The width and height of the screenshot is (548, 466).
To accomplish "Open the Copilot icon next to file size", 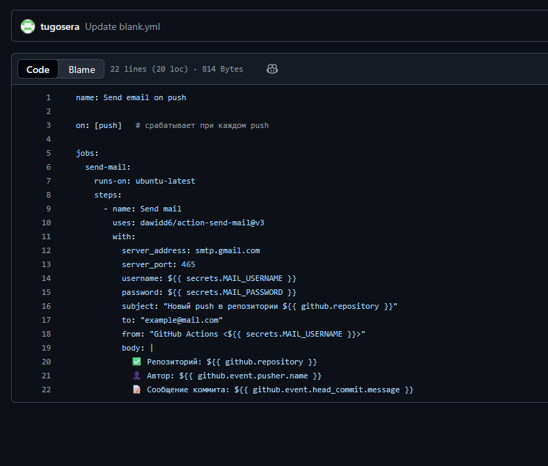I will pyautogui.click(x=273, y=69).
